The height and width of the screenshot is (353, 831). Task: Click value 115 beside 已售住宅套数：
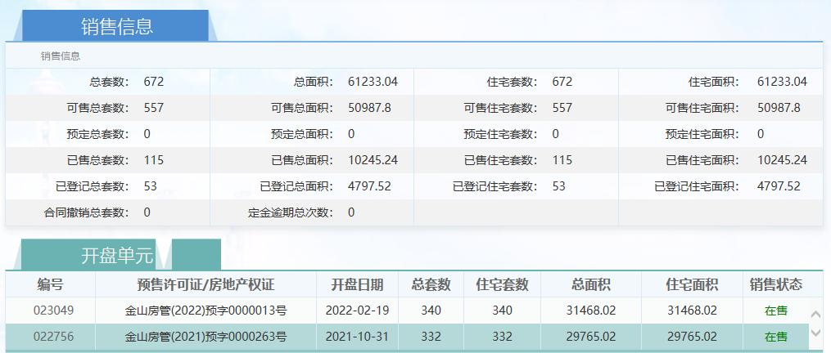coord(562,160)
